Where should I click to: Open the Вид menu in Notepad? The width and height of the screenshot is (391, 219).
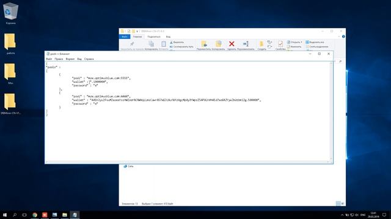click(x=79, y=59)
